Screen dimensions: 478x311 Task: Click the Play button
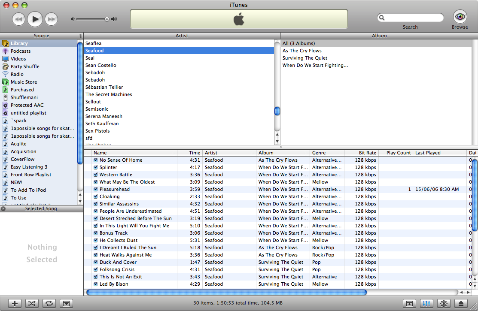click(x=35, y=19)
